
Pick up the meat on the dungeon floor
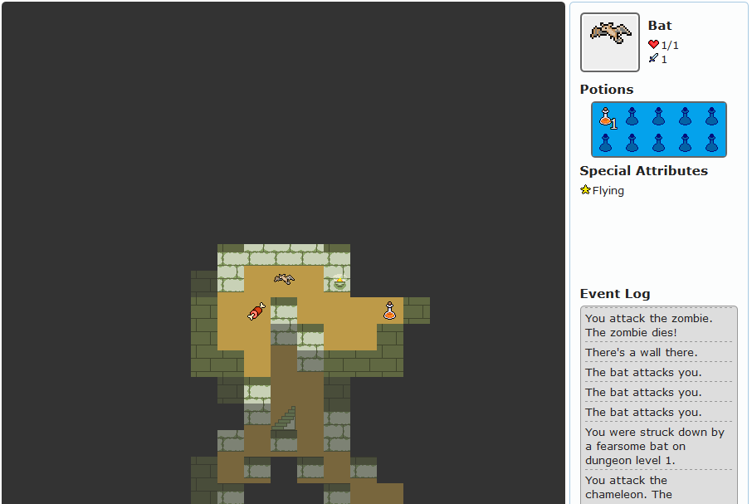(256, 311)
